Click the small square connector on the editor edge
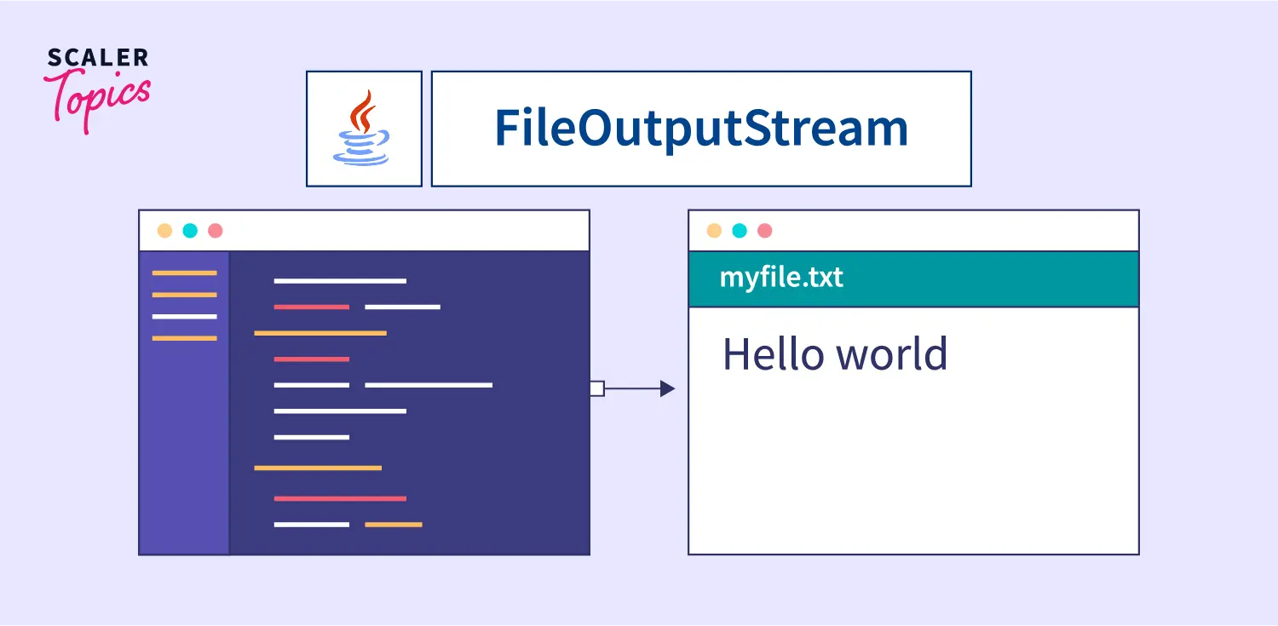 click(x=596, y=389)
